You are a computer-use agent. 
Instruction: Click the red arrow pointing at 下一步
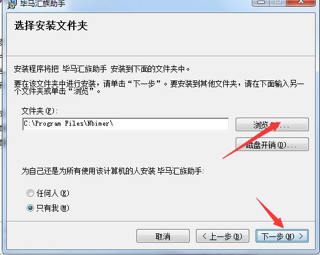pos(270,213)
